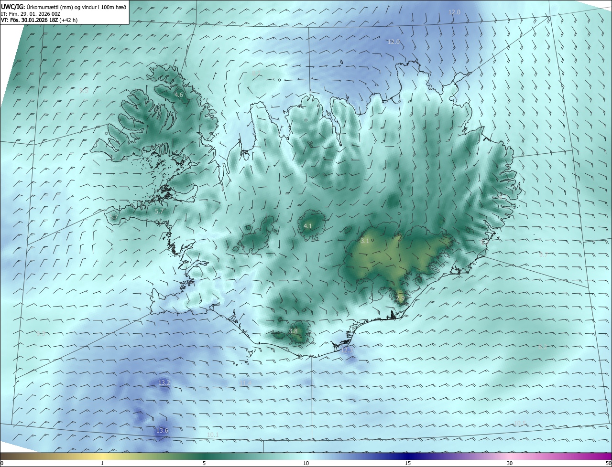
Task: Click the initial time 'IT: Fim. 29. 01. 2026 00Z'
Action: coord(31,13)
